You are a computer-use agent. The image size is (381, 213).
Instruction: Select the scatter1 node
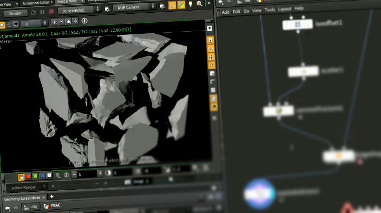(303, 71)
